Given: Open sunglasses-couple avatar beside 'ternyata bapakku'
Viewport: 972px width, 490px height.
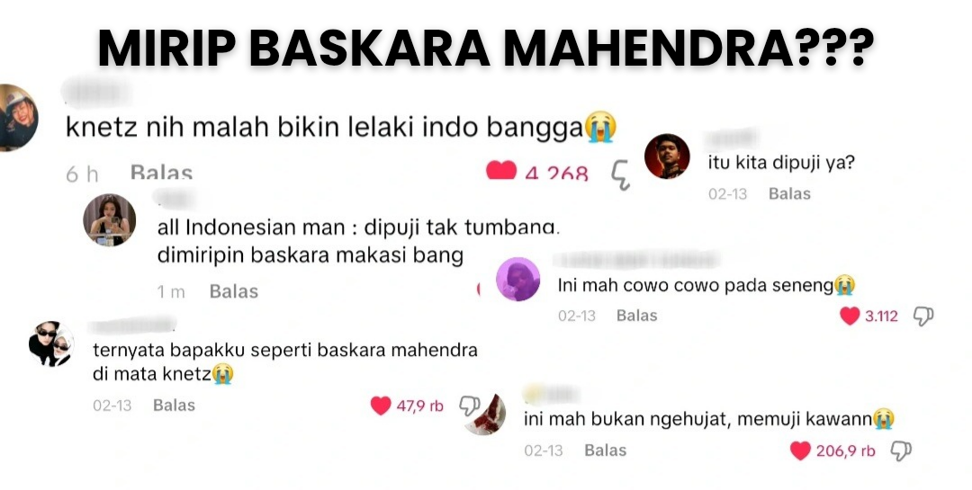Looking at the screenshot, I should click(51, 343).
